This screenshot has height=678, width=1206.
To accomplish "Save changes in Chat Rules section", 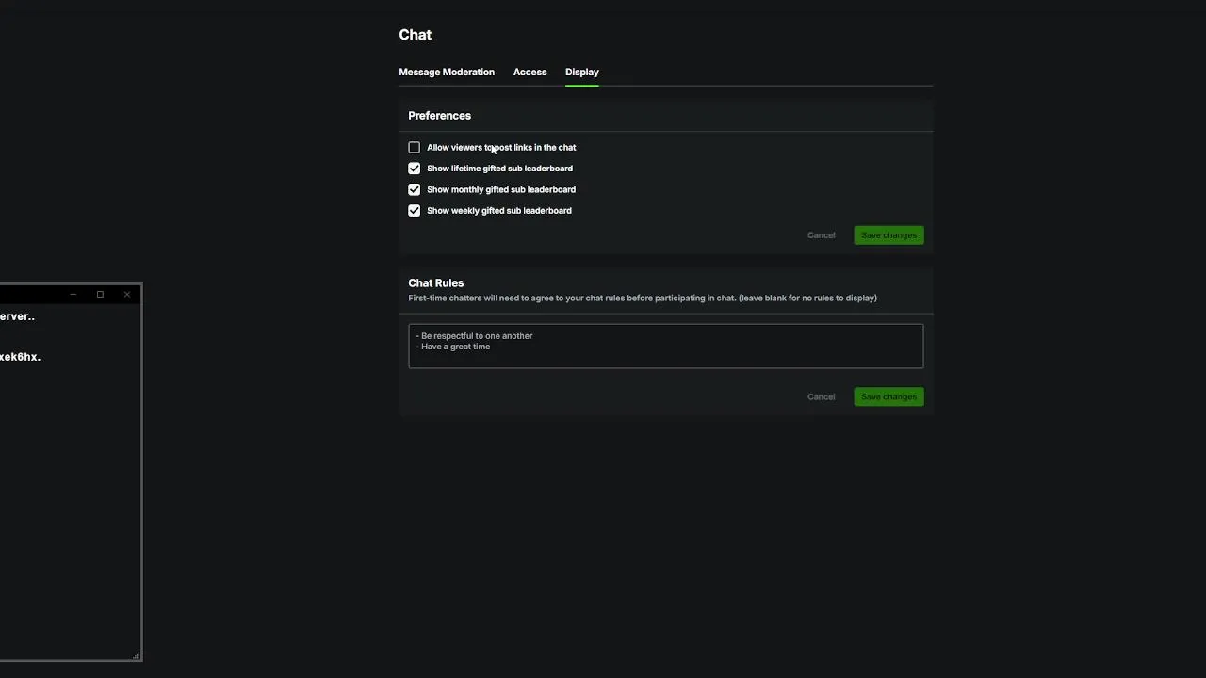I will 888,396.
